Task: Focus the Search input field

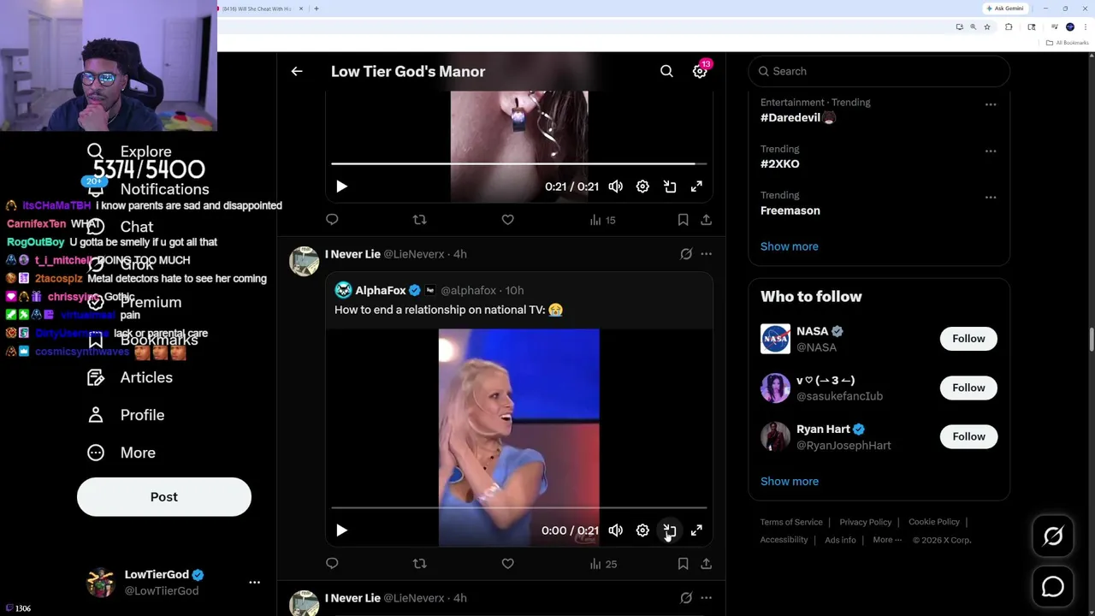Action: [x=879, y=71]
